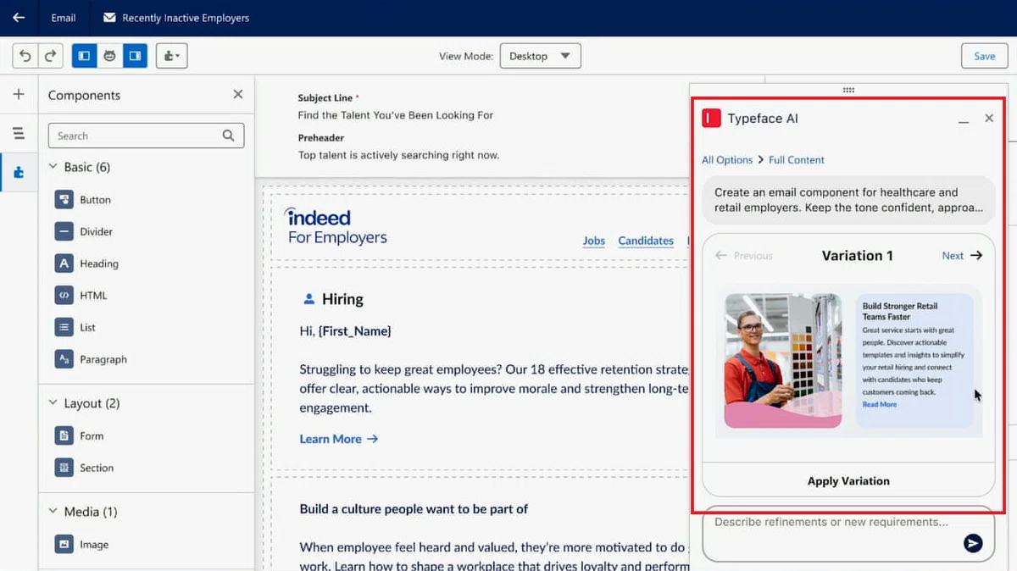Viewport: 1017px width, 571px height.
Task: Click the Save button
Action: (x=984, y=56)
